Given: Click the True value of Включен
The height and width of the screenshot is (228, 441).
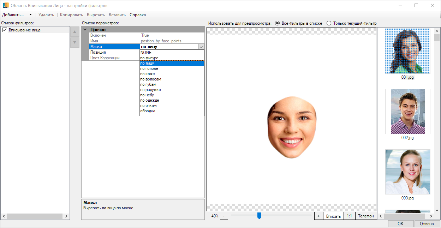Looking at the screenshot, I should (x=145, y=35).
